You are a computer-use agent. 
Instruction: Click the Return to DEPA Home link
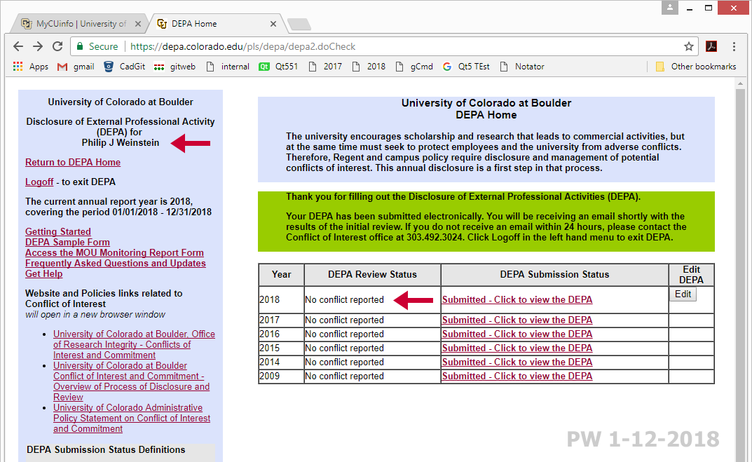[x=73, y=162]
